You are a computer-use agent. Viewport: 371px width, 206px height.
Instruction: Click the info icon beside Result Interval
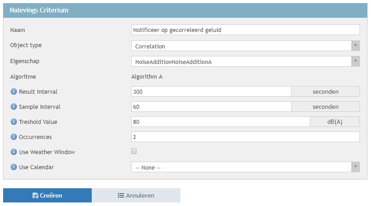pos(13,92)
